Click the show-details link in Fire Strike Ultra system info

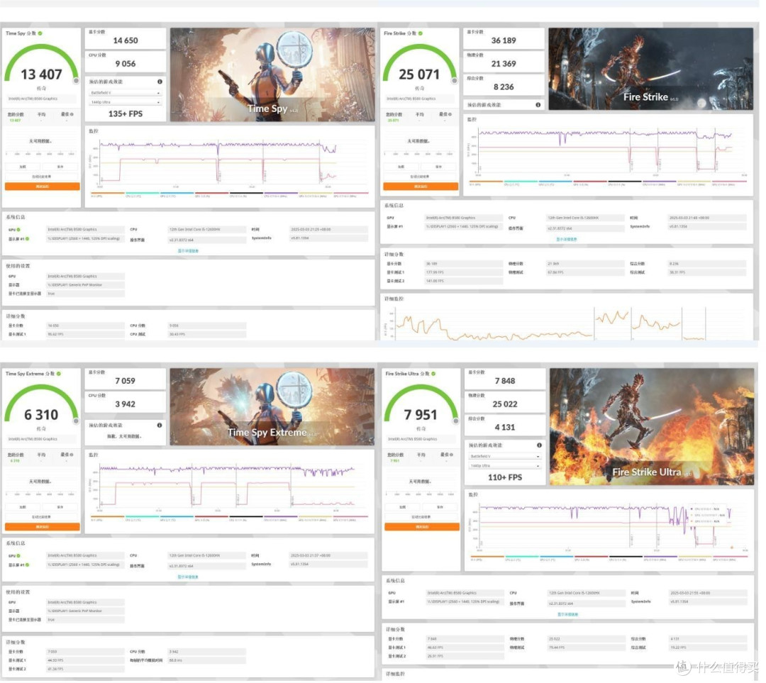coord(568,615)
